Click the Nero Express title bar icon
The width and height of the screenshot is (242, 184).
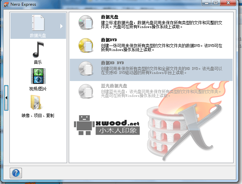click(x=6, y=4)
